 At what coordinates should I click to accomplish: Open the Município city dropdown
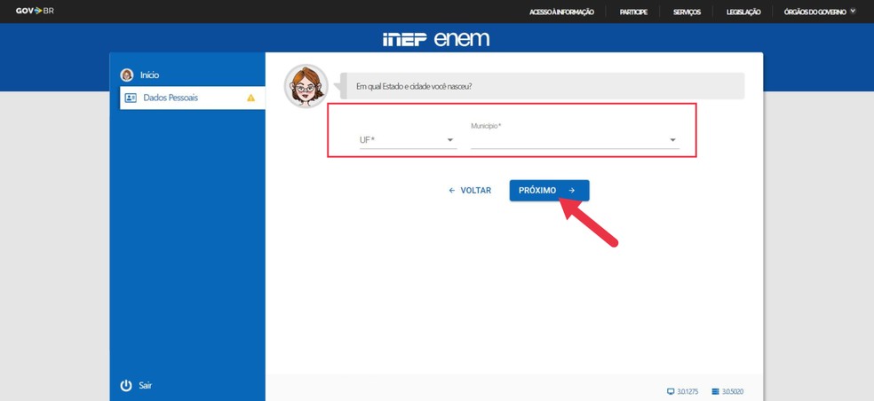click(x=575, y=140)
